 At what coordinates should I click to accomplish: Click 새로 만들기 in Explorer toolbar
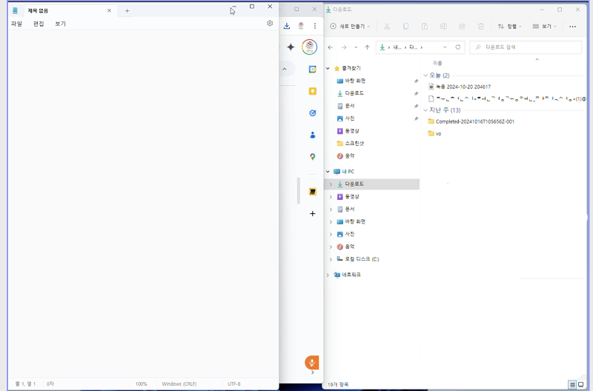(x=350, y=26)
